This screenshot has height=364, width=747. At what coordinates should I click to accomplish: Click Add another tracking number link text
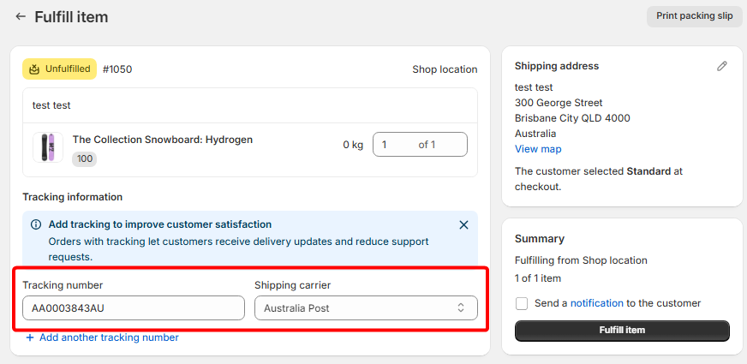(x=109, y=337)
